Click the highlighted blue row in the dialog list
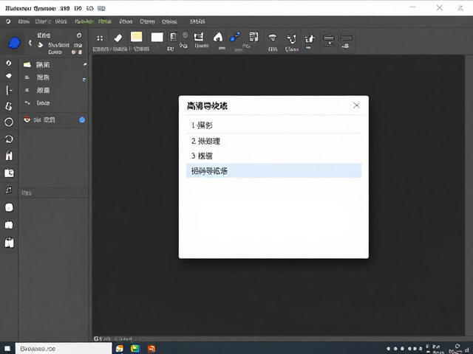 [273, 170]
